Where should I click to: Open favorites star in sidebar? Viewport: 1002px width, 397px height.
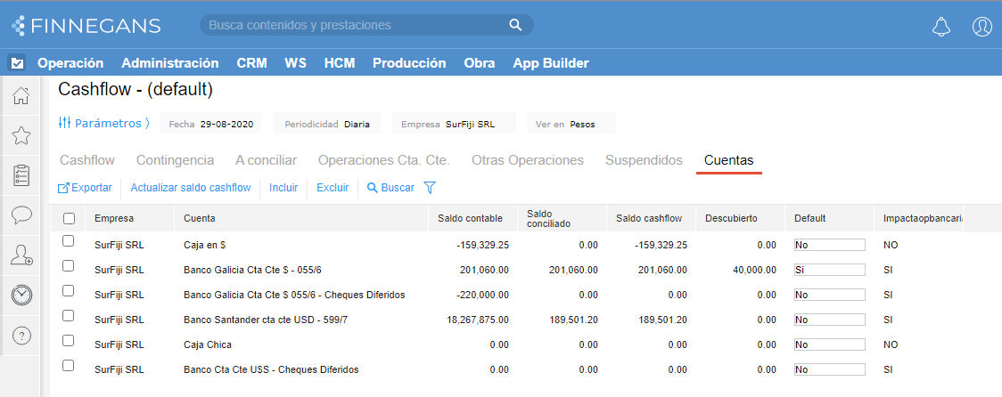(21, 135)
